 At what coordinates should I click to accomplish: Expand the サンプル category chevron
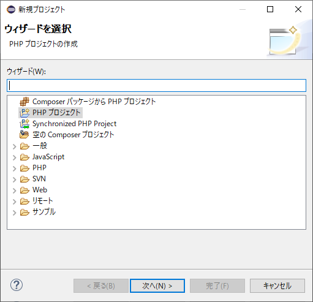click(14, 213)
